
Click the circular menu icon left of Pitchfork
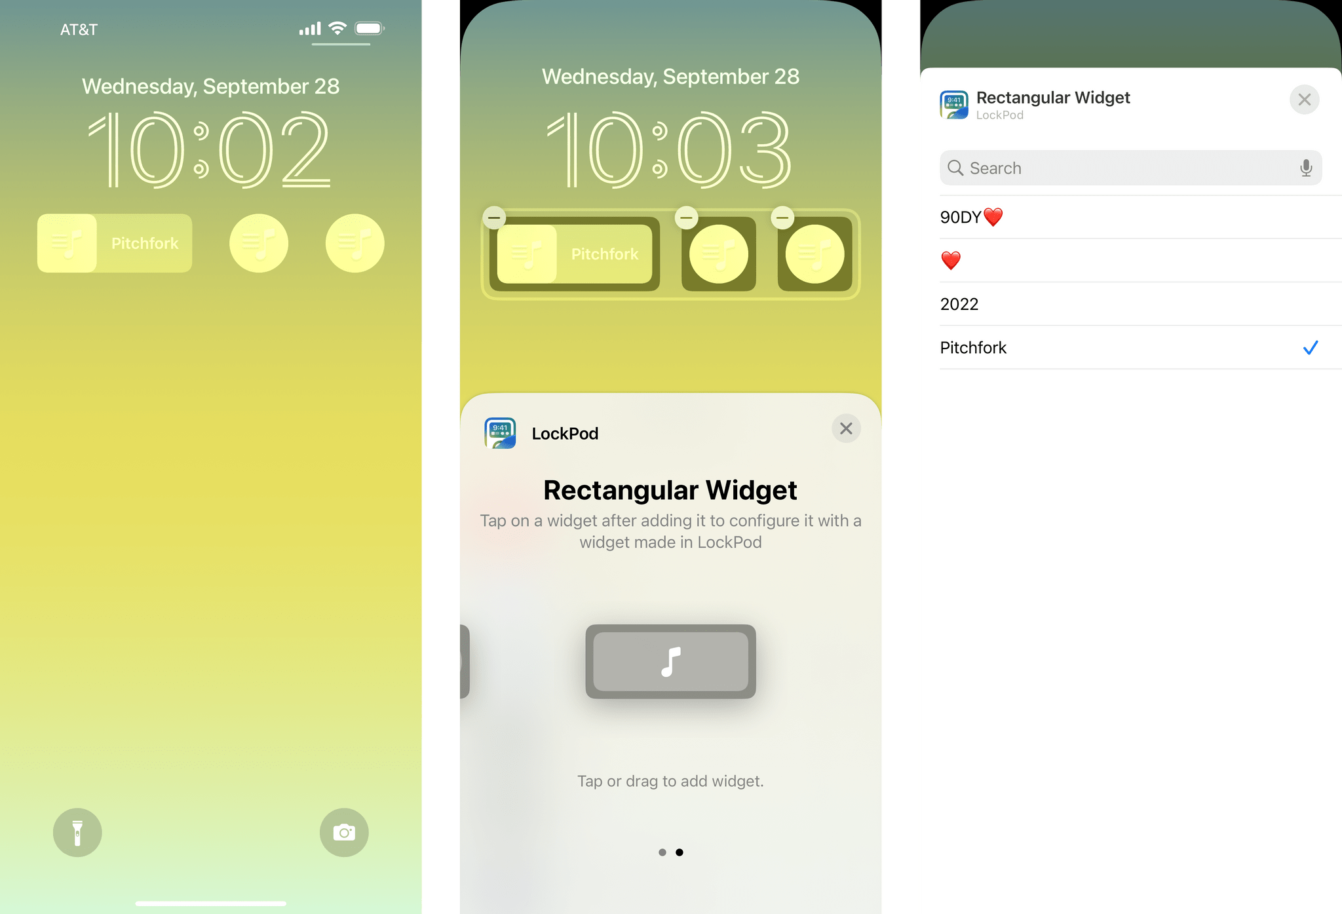pos(67,243)
